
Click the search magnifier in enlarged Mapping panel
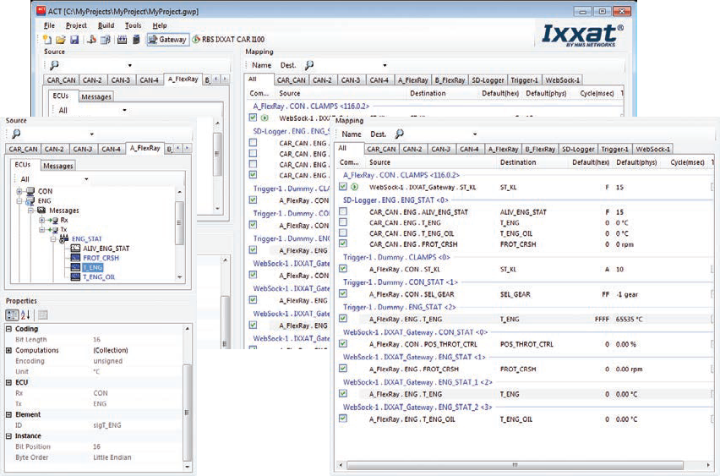[400, 134]
